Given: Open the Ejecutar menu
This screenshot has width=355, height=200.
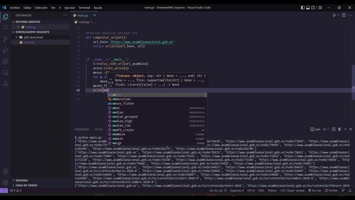Looking at the screenshot, I should click(x=69, y=7).
